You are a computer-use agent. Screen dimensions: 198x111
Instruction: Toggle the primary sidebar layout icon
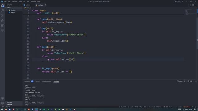175,2
